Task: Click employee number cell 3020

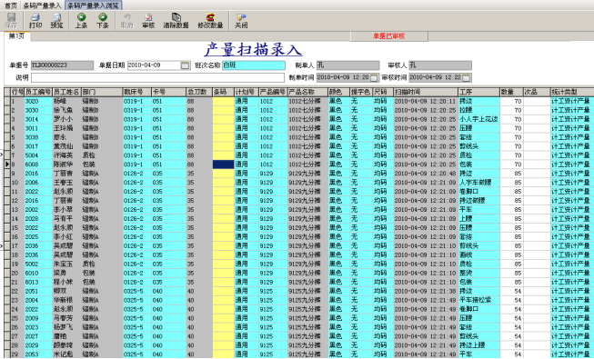Action: (38, 101)
